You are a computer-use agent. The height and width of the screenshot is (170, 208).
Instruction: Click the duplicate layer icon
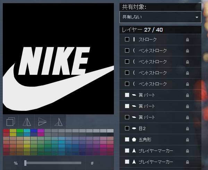[x=11, y=122]
